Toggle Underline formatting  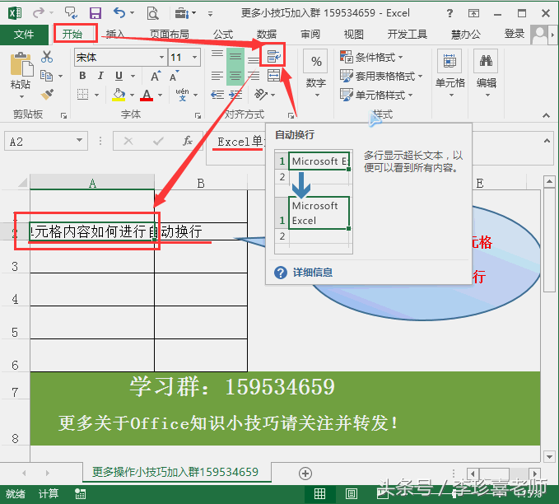tap(119, 76)
